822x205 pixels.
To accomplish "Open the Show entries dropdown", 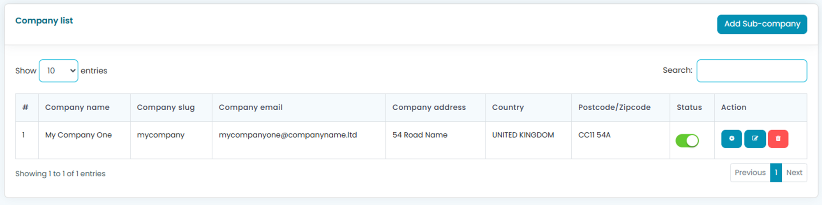I will tap(58, 71).
